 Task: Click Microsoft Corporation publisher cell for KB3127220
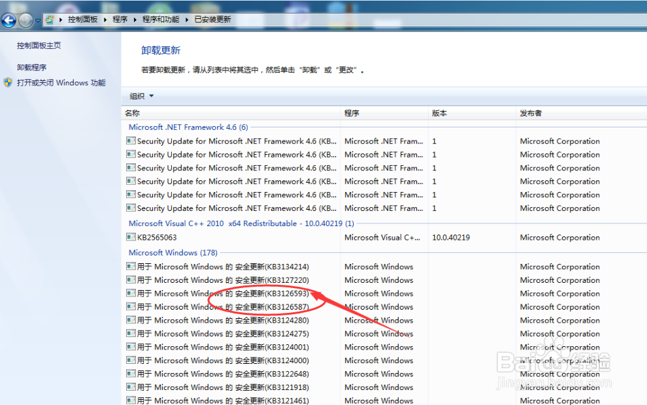pyautogui.click(x=559, y=280)
